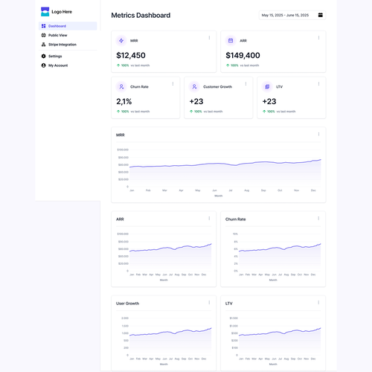Screen dimensions: 372x372
Task: Click the ARR calendar card icon
Action: tap(231, 41)
